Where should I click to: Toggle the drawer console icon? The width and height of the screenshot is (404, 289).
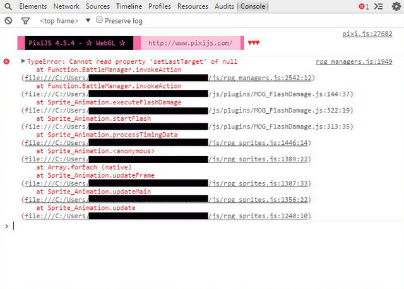pyautogui.click(x=378, y=6)
